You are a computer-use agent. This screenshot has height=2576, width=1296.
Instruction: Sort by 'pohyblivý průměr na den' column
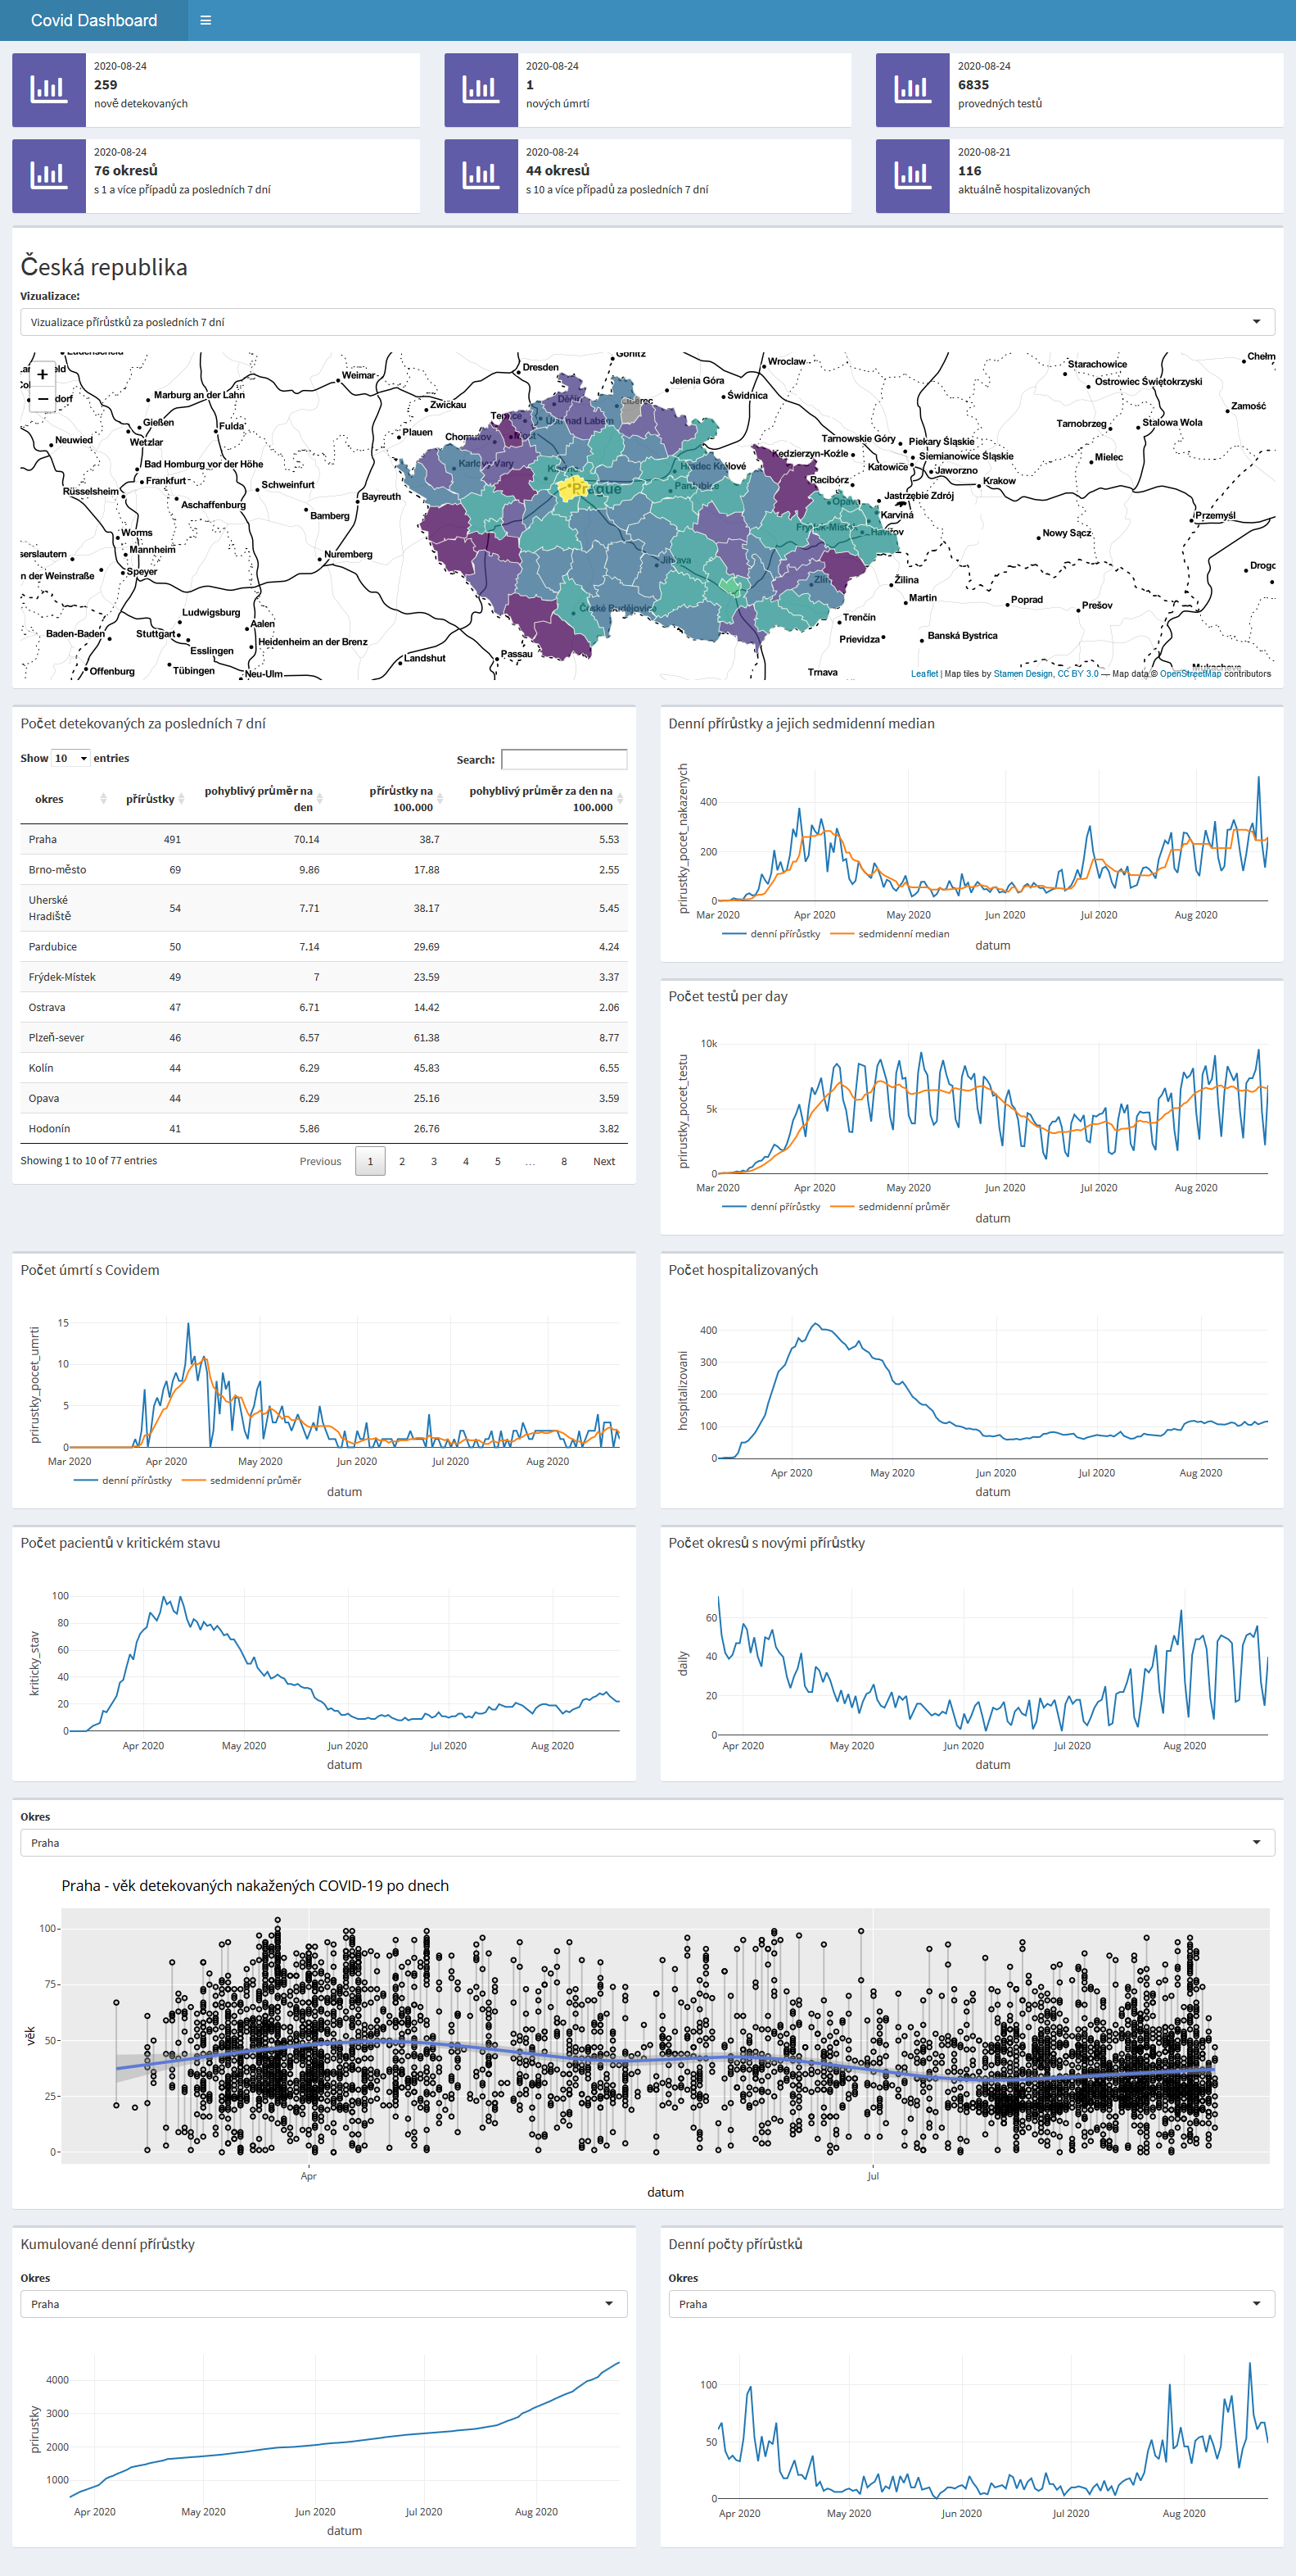pyautogui.click(x=259, y=799)
